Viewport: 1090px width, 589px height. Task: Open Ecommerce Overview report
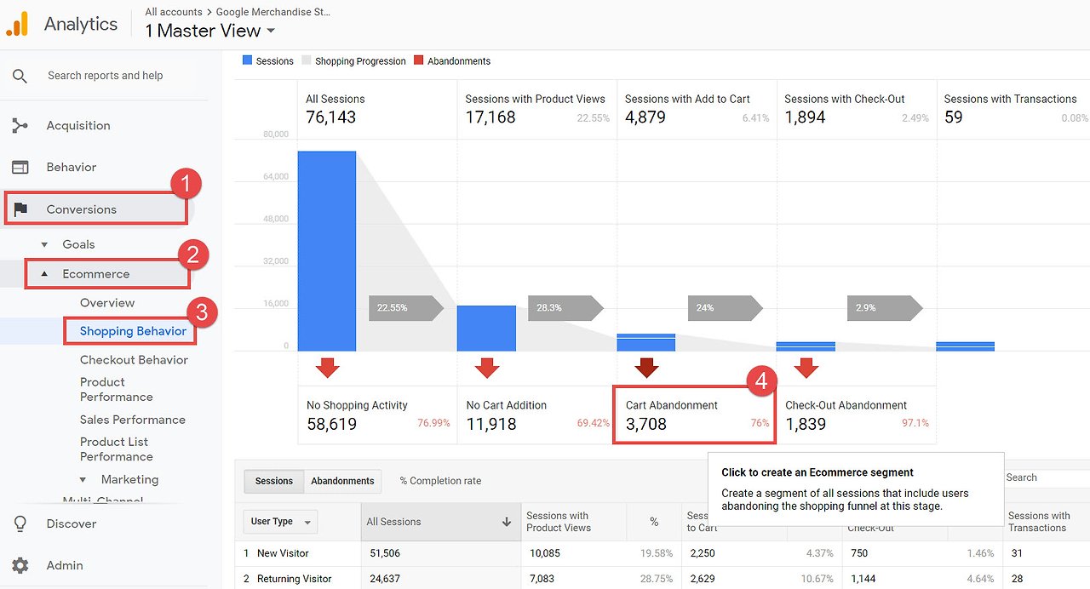(x=107, y=303)
